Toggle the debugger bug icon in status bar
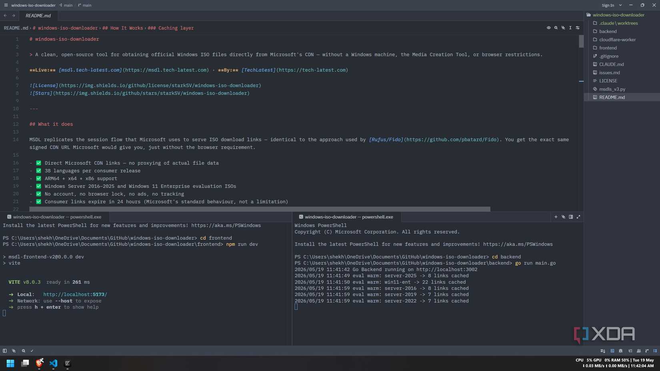The height and width of the screenshot is (371, 660). pos(621,351)
